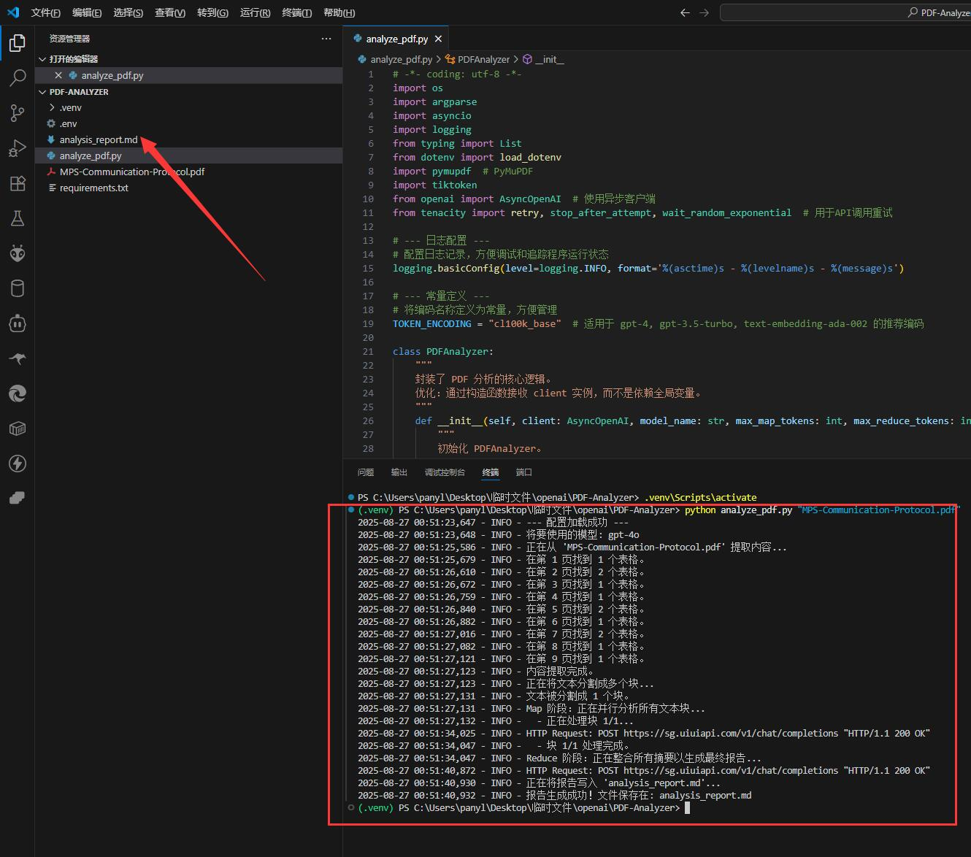The image size is (971, 857).
Task: Switch to the 输出 panel tab
Action: pos(399,472)
